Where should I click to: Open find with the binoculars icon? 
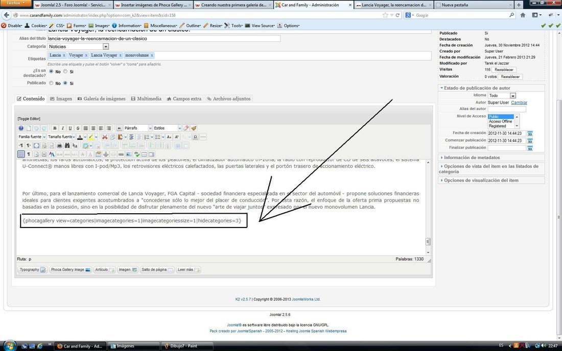pos(67,145)
